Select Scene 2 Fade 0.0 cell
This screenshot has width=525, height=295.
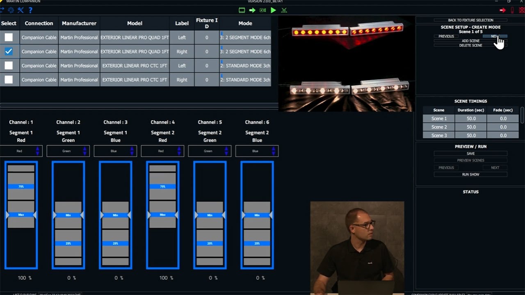503,127
